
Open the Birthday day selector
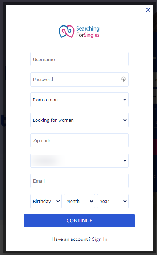(46, 201)
